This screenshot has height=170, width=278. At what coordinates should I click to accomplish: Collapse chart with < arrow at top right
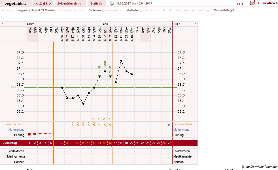click(196, 23)
